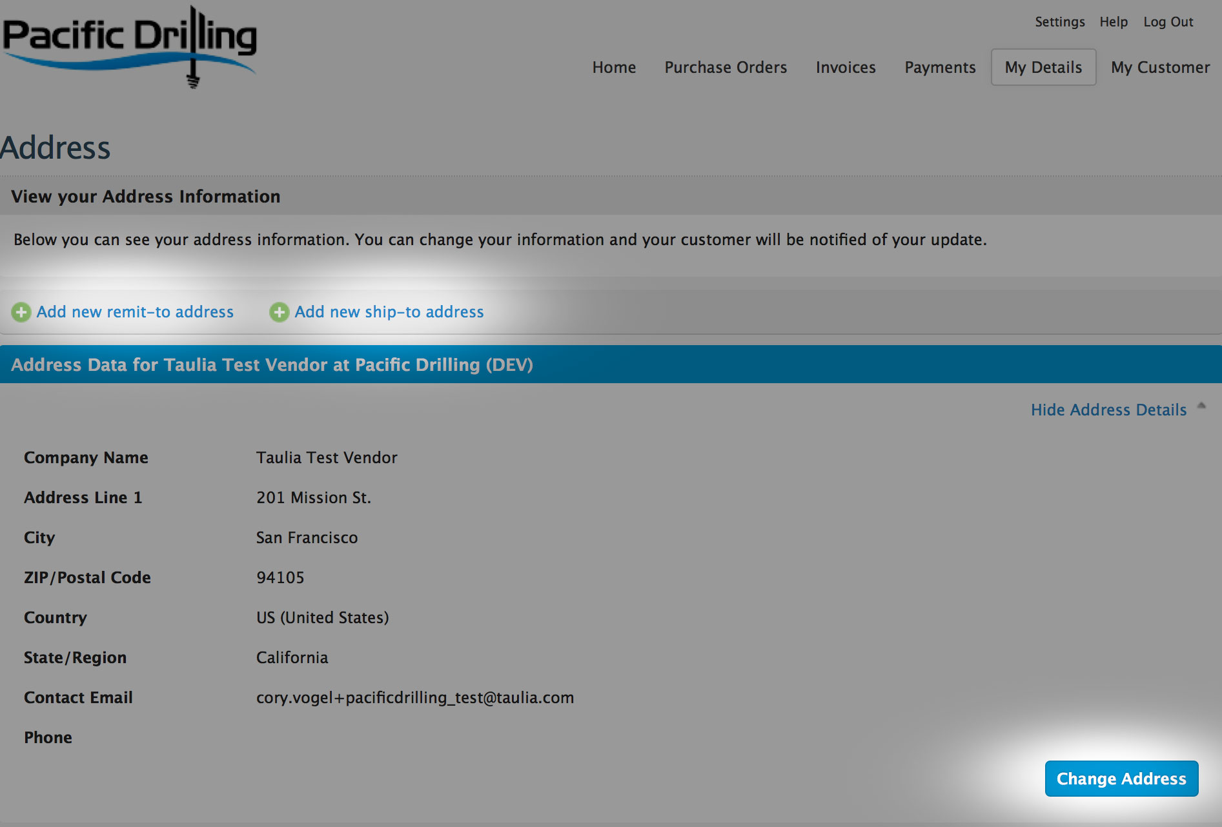The width and height of the screenshot is (1222, 827).
Task: Click the View your Address Information heading
Action: click(x=146, y=196)
